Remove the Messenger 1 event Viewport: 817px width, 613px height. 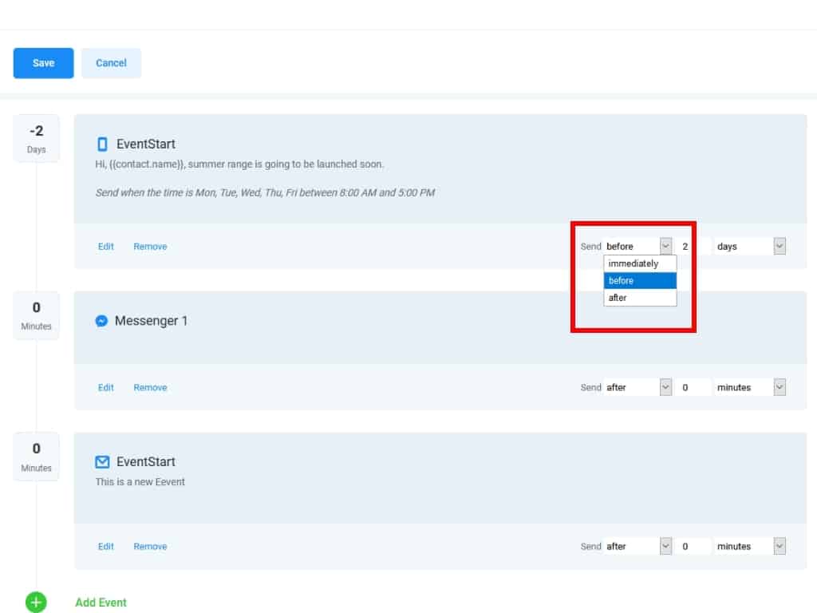point(150,388)
